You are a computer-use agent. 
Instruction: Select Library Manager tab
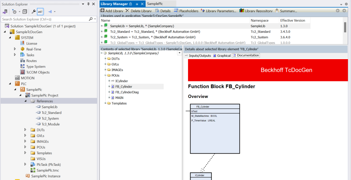point(114,4)
